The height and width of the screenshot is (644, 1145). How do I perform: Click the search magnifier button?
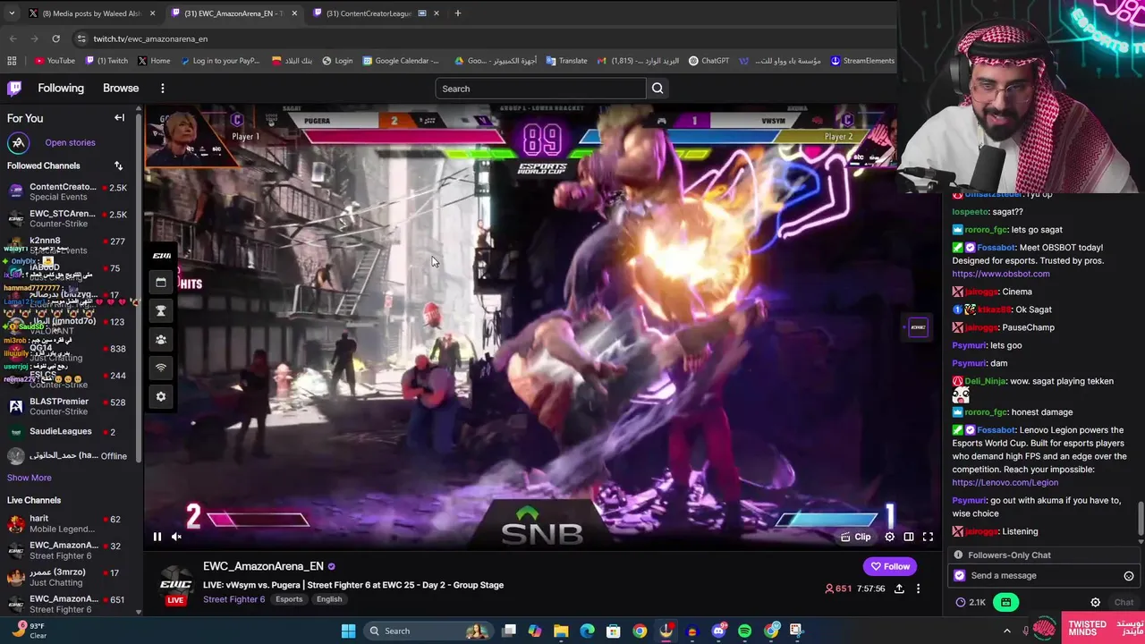657,89
